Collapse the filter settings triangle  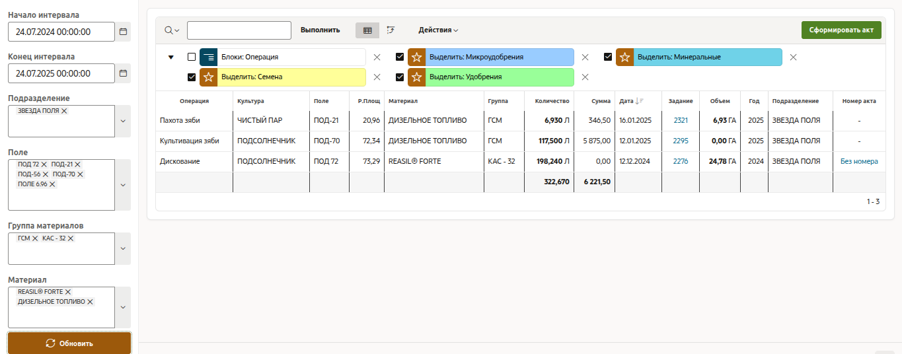coord(171,57)
